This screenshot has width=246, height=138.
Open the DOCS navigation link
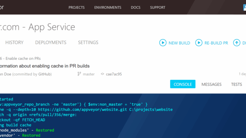(x=136, y=7)
